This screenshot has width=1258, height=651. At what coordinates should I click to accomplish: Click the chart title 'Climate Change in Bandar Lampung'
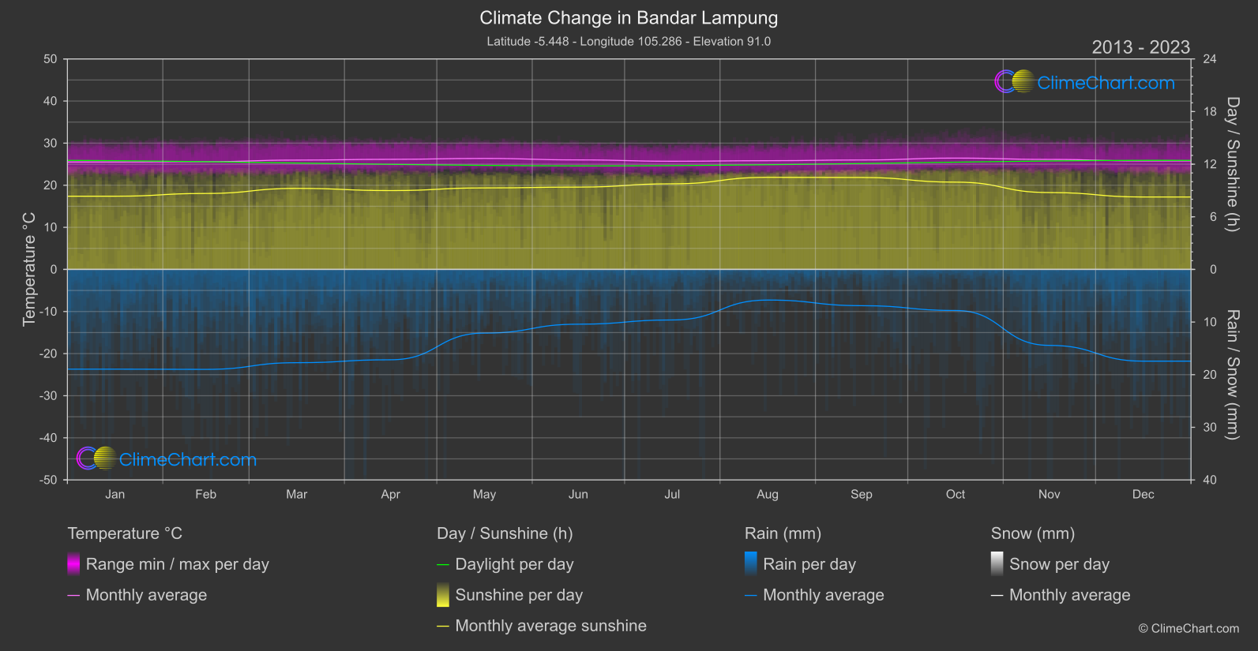tap(629, 17)
